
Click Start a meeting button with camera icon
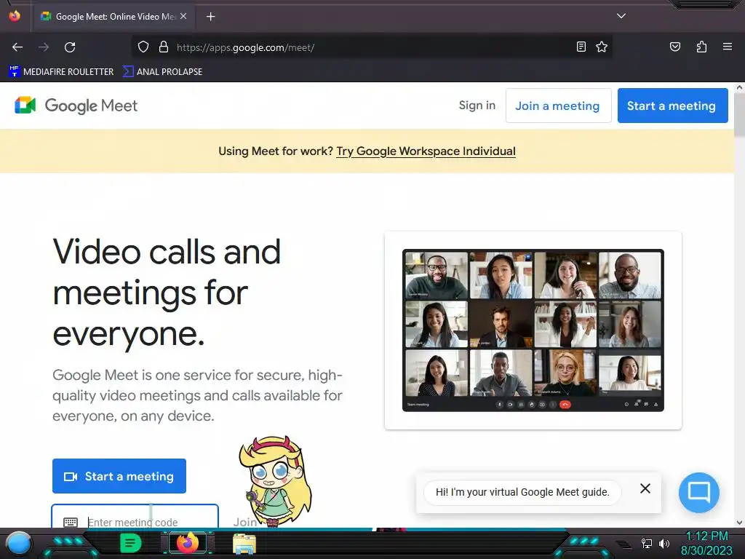tap(119, 476)
